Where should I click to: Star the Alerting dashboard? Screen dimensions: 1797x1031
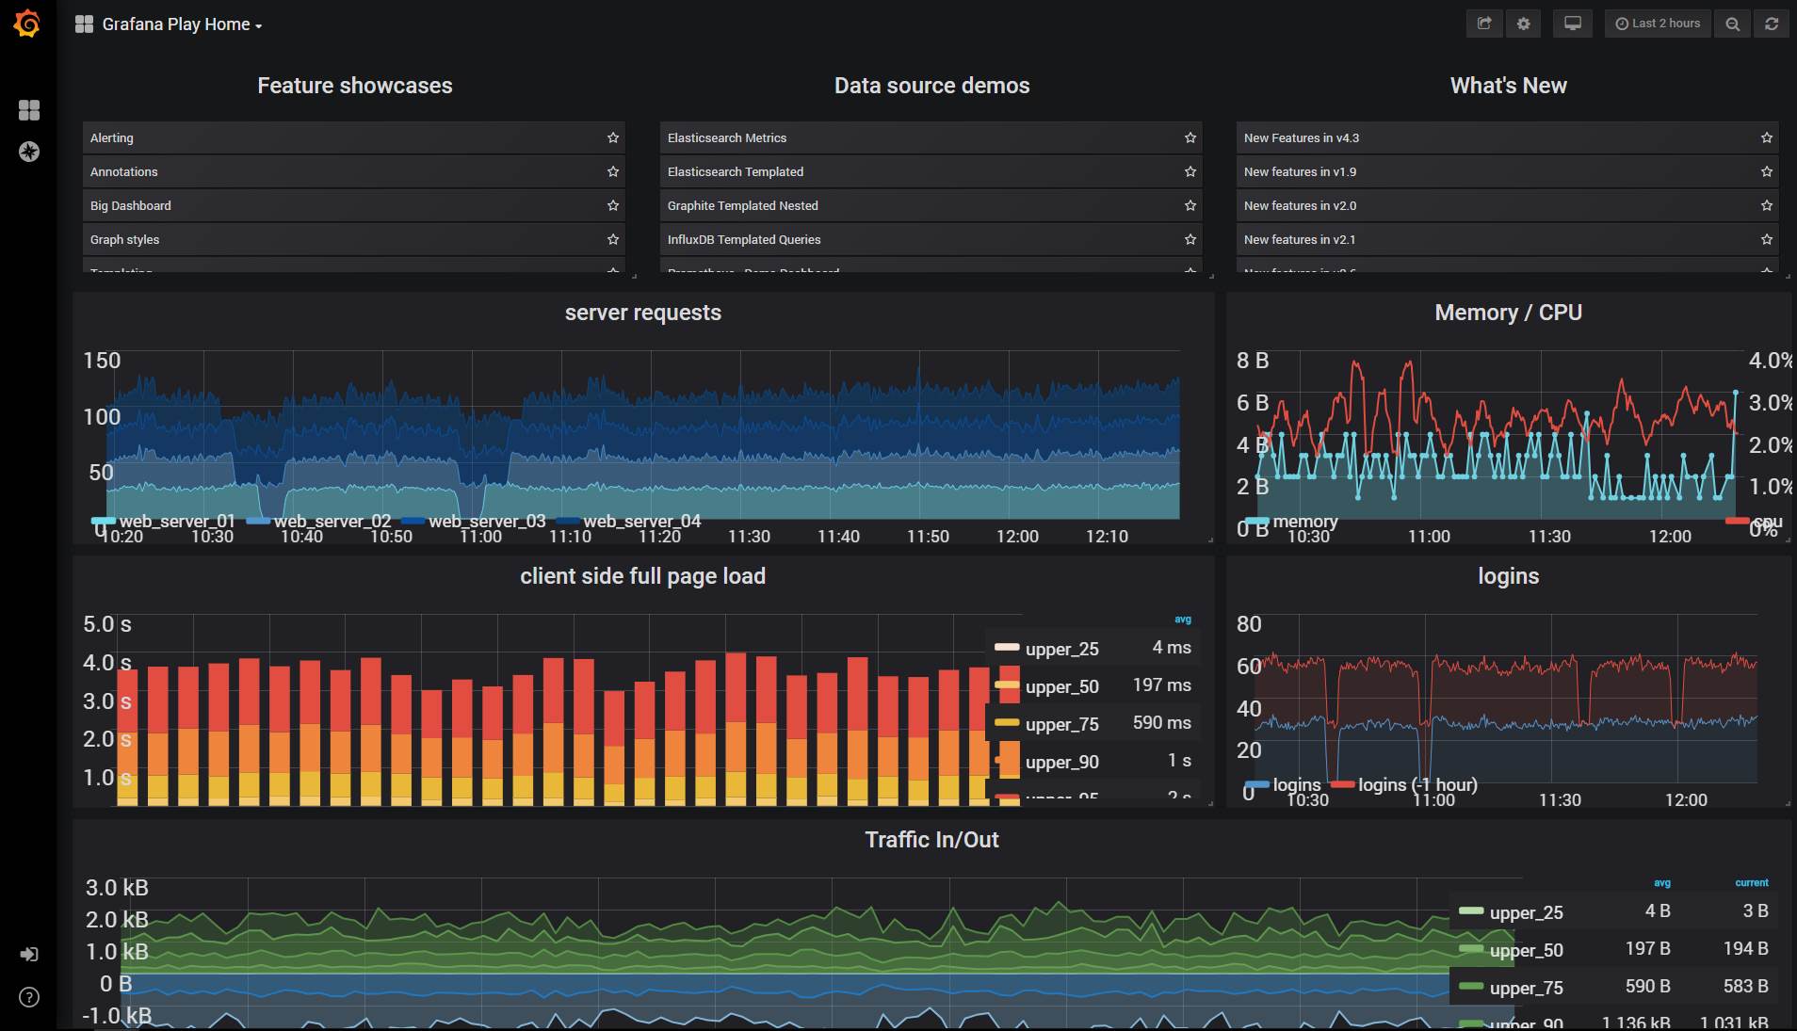pyautogui.click(x=613, y=137)
